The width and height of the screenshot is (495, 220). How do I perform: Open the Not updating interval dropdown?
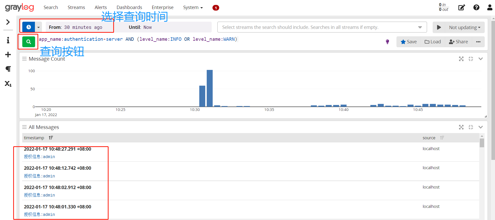click(465, 27)
